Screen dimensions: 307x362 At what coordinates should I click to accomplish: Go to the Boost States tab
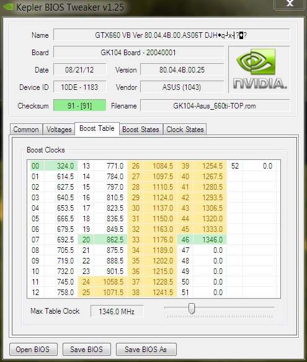(141, 130)
